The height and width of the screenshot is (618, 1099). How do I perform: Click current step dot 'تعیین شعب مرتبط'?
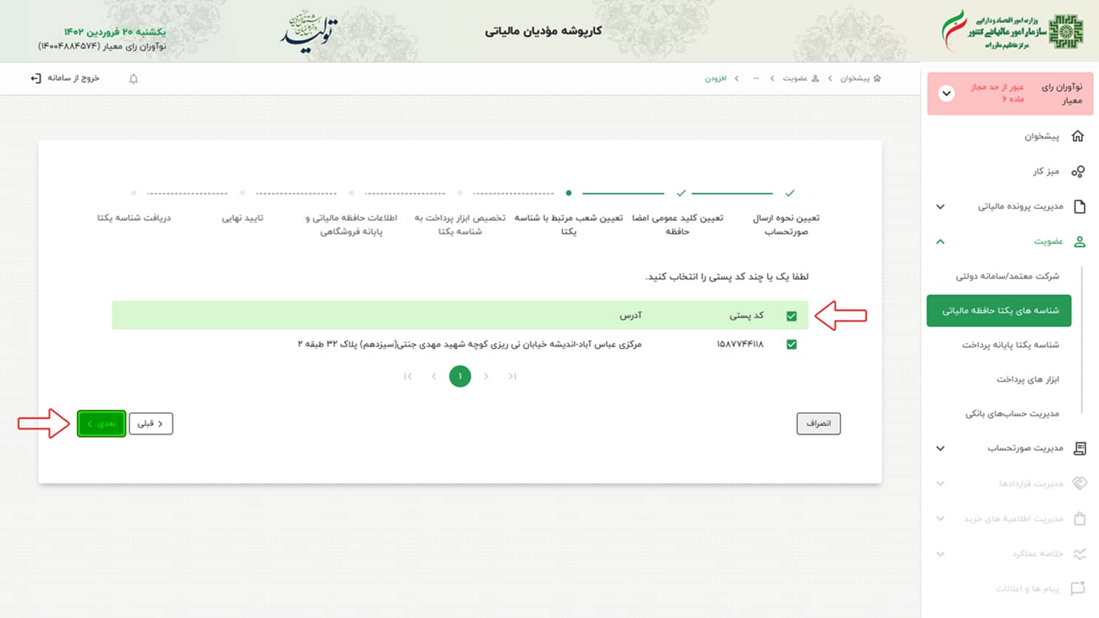tap(568, 193)
